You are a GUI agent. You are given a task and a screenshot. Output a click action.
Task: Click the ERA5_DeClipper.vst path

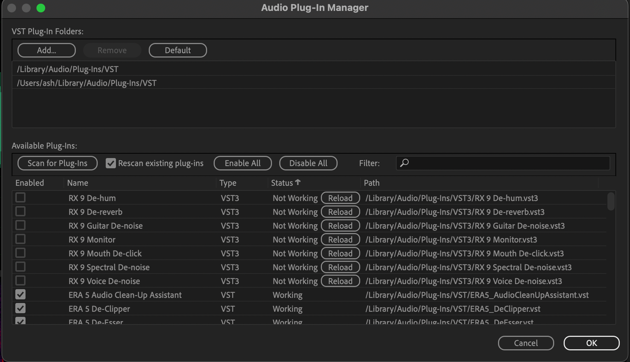(x=453, y=309)
